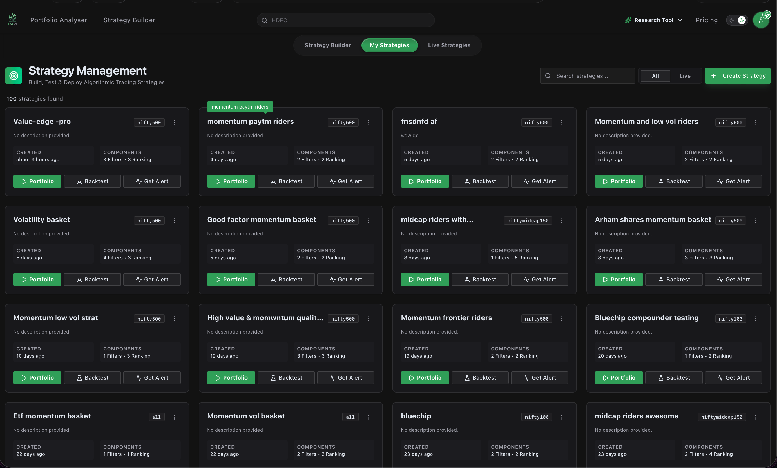
Task: Open the user profile avatar
Action: coord(761,20)
